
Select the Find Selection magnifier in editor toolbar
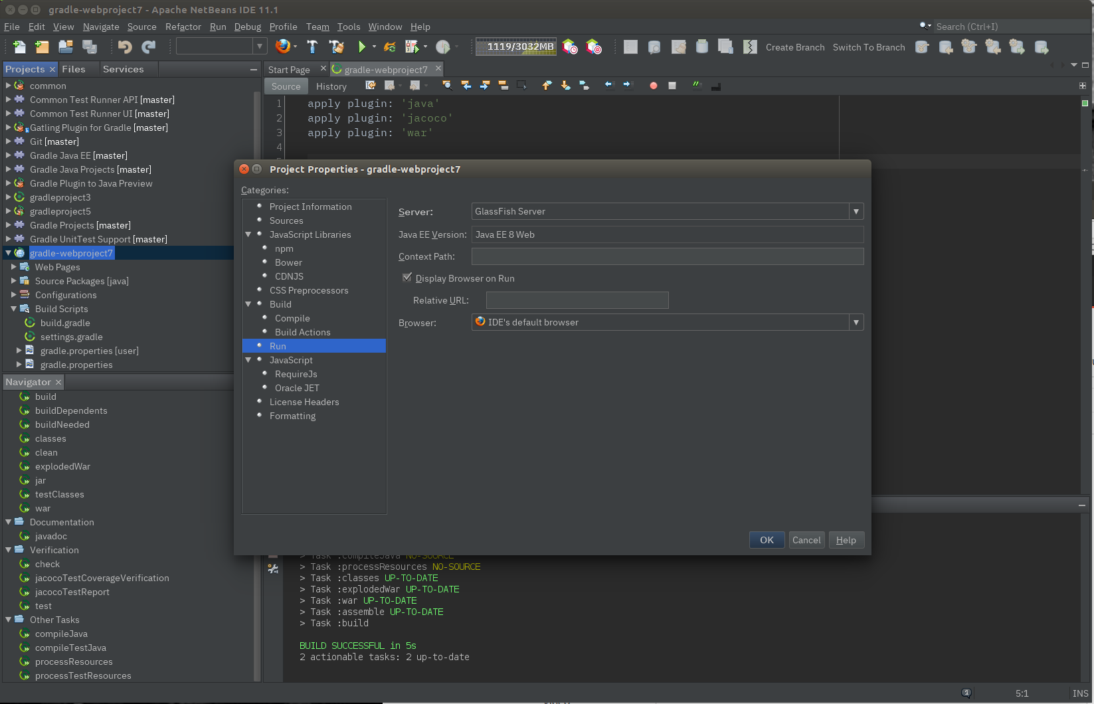click(x=446, y=86)
